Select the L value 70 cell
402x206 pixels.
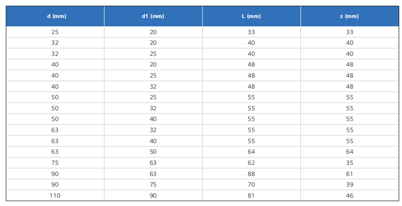(251, 184)
